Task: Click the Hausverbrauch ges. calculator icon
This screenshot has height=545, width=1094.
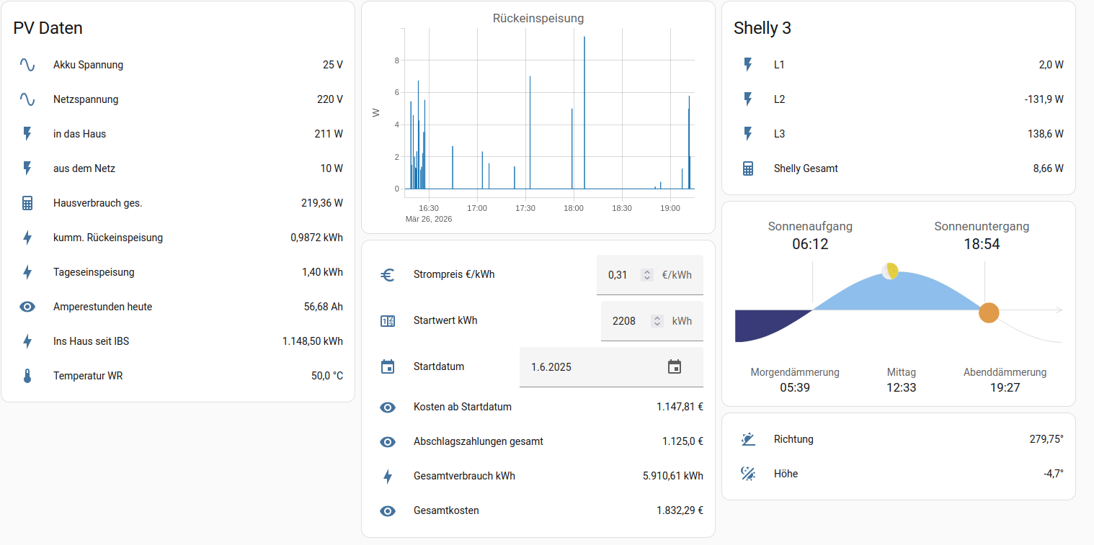Action: (27, 203)
